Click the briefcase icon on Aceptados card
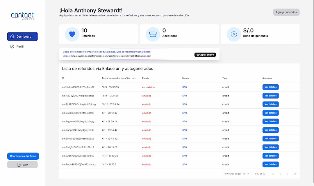314x186 pixels. [153, 34]
